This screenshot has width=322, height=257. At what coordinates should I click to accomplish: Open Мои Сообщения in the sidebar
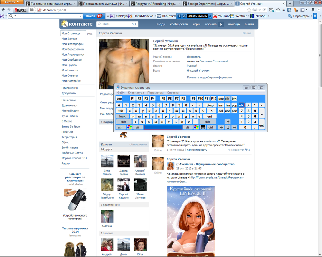point(72,60)
